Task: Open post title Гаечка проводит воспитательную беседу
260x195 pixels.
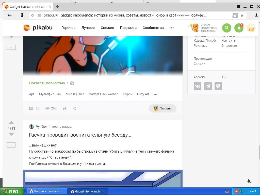Action: (80, 135)
